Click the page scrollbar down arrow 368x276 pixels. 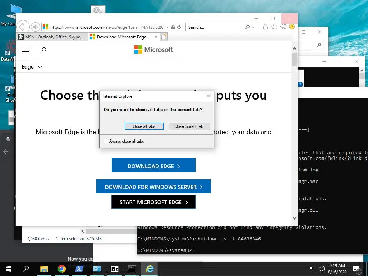click(294, 218)
